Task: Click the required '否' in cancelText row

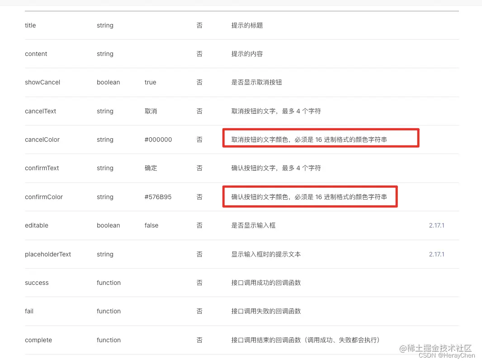Action: (x=199, y=112)
